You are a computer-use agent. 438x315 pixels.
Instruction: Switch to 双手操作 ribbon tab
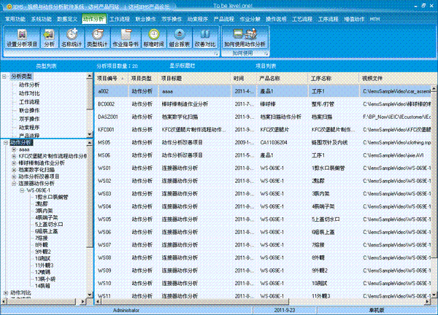172,19
